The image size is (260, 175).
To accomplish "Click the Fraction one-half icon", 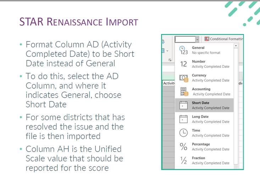I will click(x=183, y=160).
